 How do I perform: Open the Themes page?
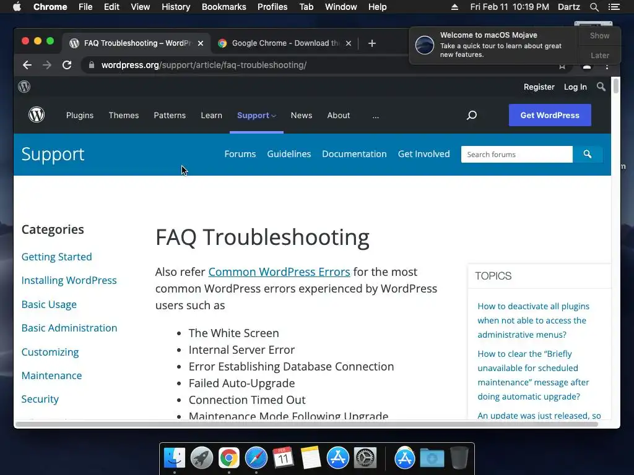click(x=124, y=116)
